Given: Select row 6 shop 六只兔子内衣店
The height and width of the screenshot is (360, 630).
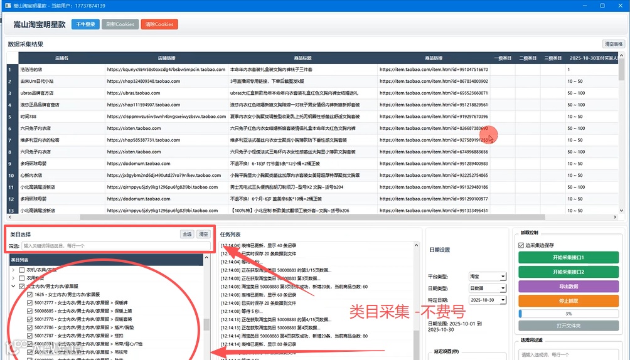Looking at the screenshot, I should (62, 128).
